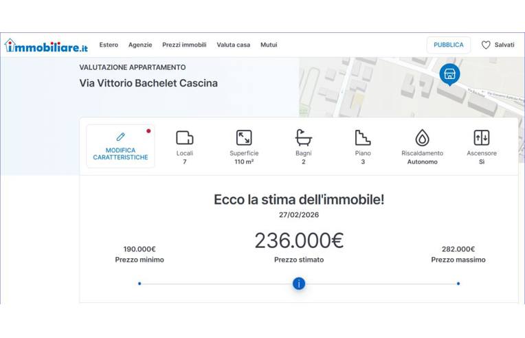Screen dimensions: 525x338
Task: Open Prezzi immobili in the navigation
Action: pyautogui.click(x=184, y=45)
